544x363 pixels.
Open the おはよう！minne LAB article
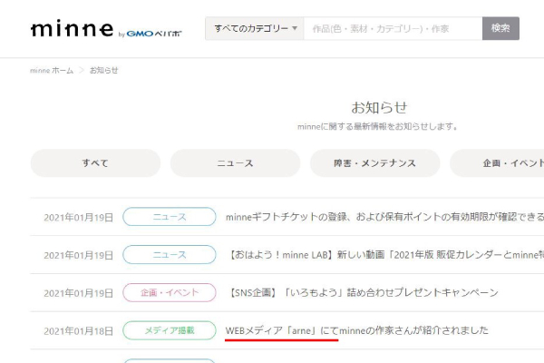tap(385, 255)
